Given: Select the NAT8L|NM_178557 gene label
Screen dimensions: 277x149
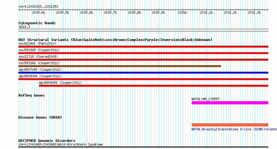Looking at the screenshot, I should point(205,99).
